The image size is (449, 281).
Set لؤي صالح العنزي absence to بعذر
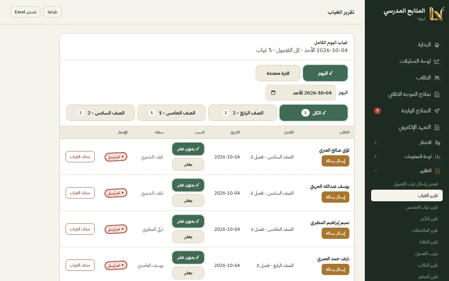[x=188, y=164]
